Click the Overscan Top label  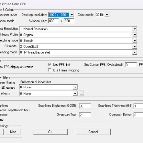[x=66, y=114]
